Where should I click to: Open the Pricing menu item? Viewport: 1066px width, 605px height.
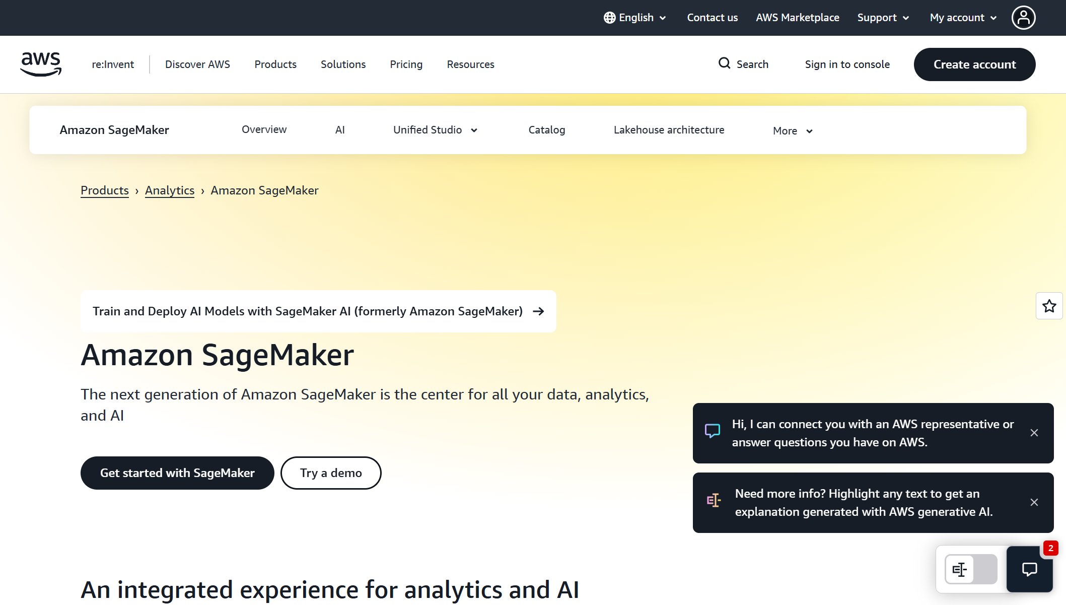pyautogui.click(x=406, y=64)
